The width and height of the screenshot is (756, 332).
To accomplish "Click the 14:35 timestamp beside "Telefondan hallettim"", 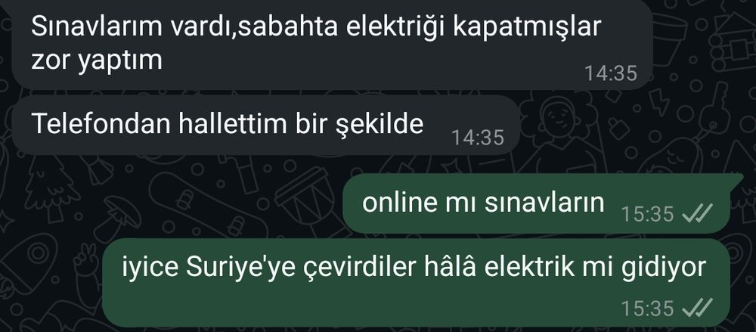I will [x=478, y=138].
